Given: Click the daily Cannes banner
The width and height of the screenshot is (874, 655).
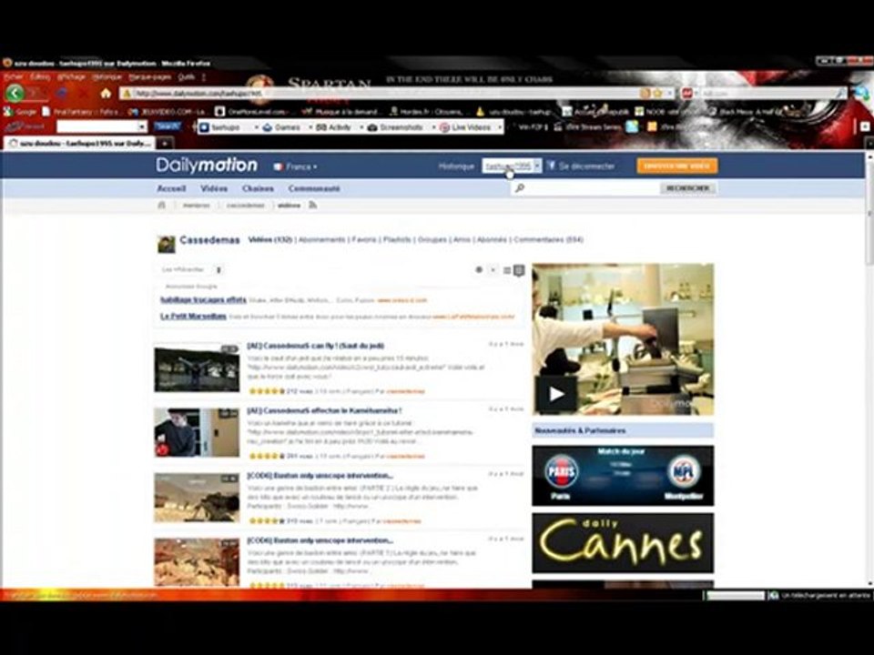Looking at the screenshot, I should pyautogui.click(x=623, y=543).
